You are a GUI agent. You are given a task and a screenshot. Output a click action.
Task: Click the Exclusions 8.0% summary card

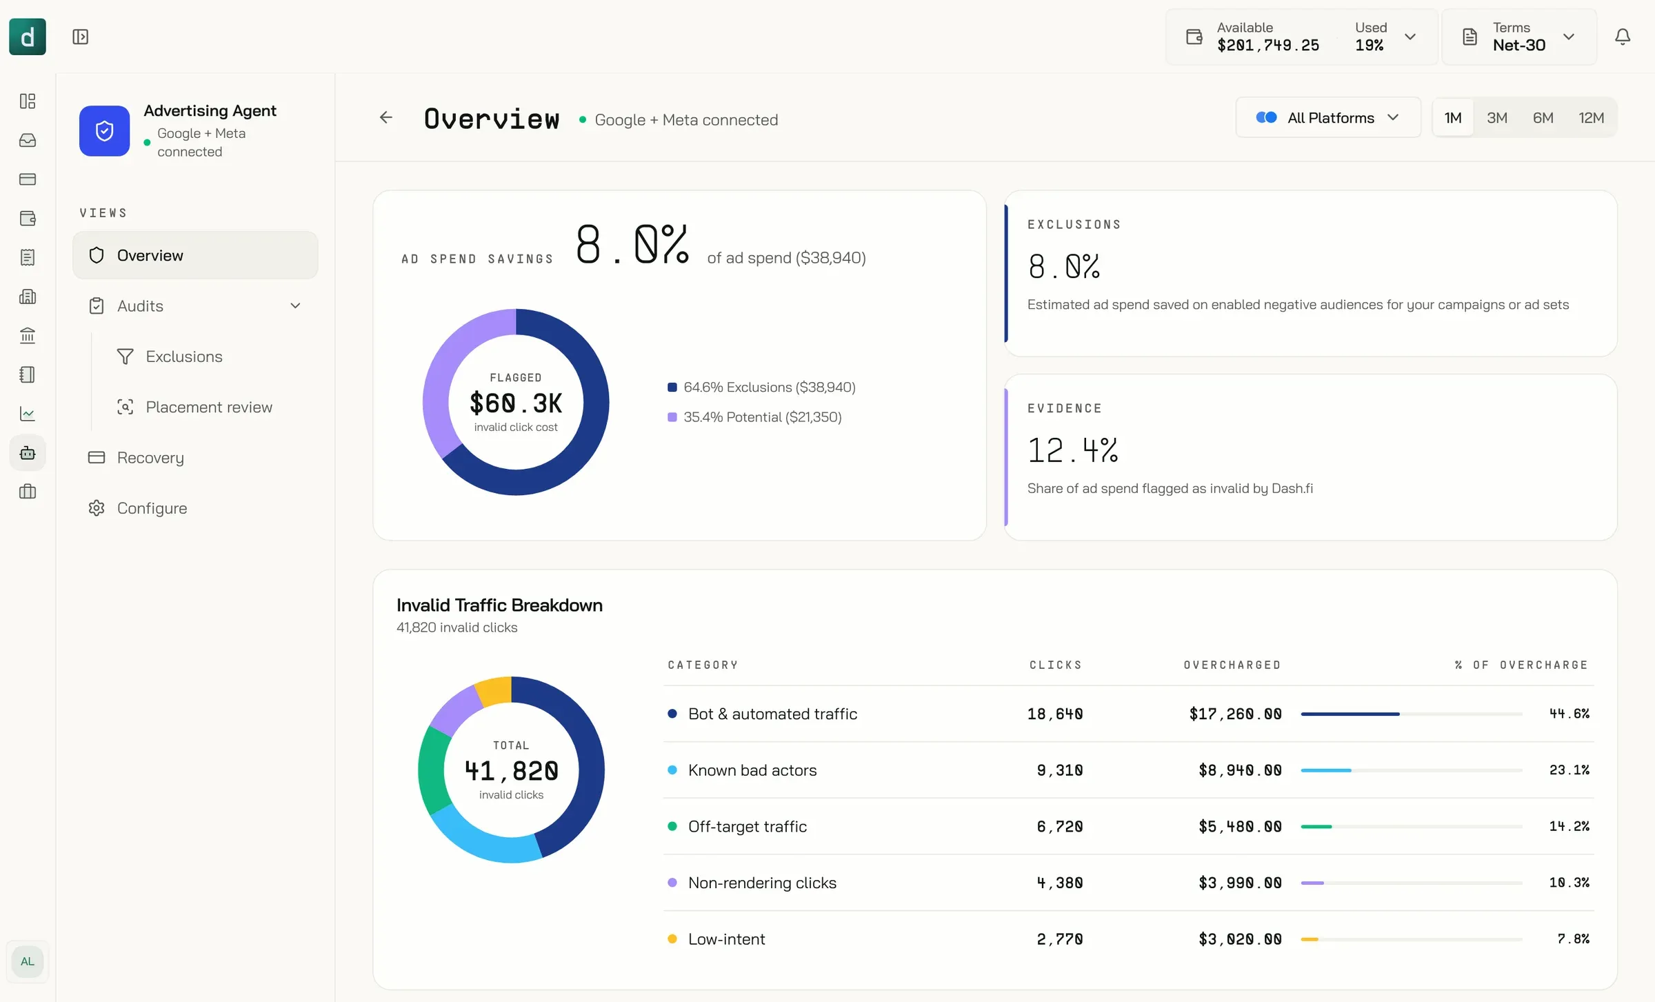[1311, 274]
